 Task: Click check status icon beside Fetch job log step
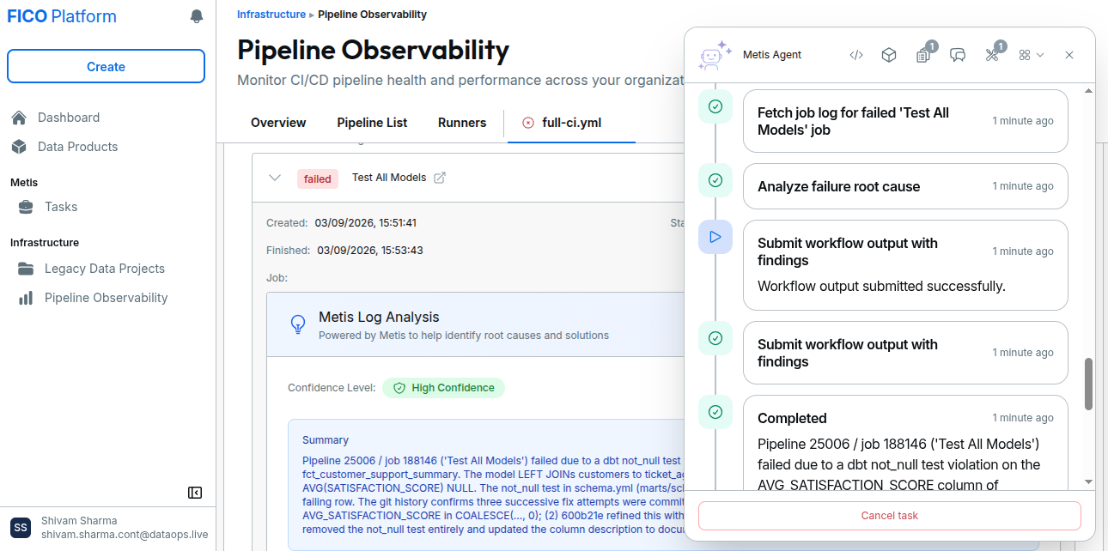(x=715, y=107)
